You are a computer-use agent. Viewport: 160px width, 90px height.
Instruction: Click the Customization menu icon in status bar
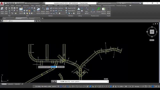159,86
